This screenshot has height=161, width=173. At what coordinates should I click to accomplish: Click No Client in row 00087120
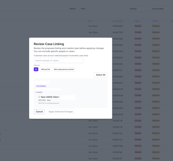pyautogui.click(x=93, y=133)
